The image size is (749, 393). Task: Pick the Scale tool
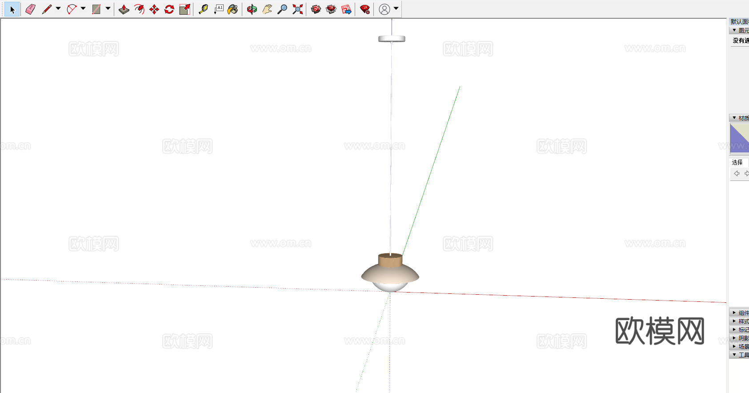pos(184,9)
